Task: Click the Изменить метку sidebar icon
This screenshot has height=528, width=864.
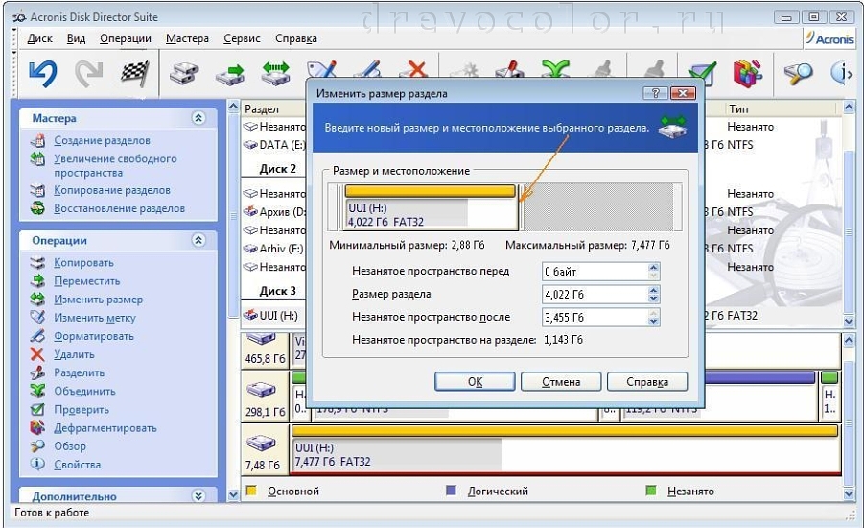Action: coord(37,317)
